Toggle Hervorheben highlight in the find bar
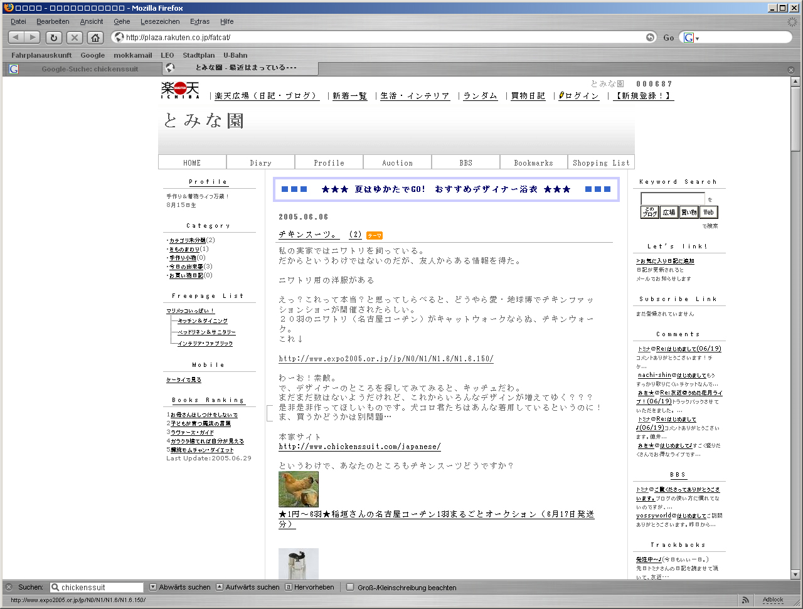This screenshot has height=609, width=803. 309,588
